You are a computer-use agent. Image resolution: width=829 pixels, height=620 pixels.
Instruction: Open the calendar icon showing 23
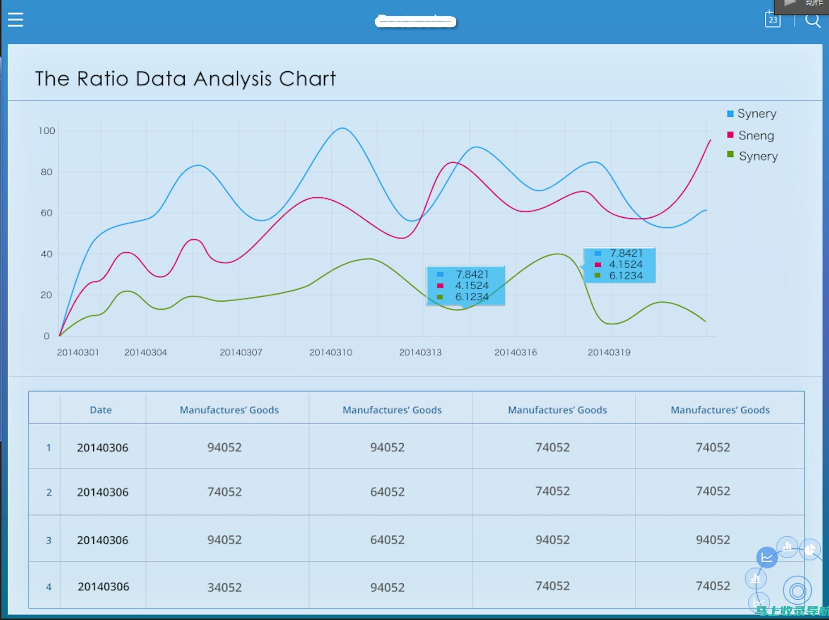coord(772,19)
